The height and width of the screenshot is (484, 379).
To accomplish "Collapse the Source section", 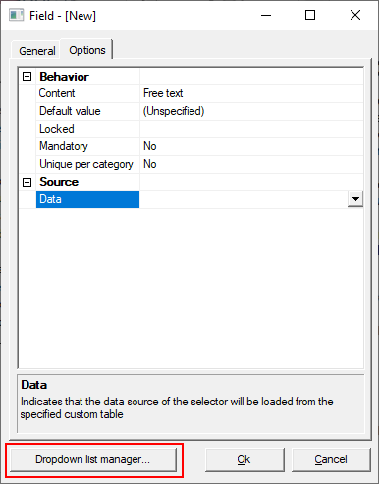I will 27,182.
